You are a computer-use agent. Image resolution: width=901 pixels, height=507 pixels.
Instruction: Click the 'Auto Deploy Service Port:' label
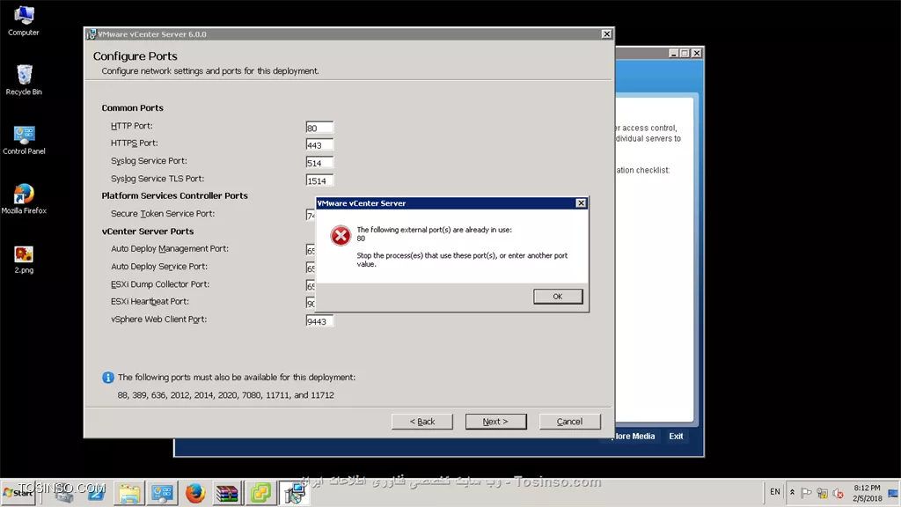[x=159, y=266]
